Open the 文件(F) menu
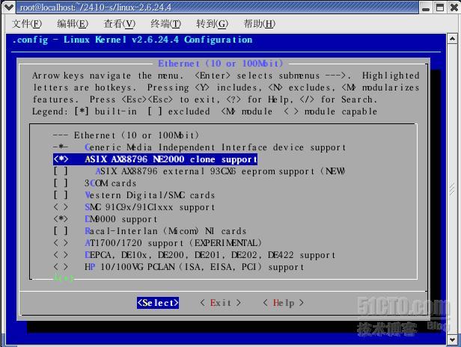 pyautogui.click(x=27, y=23)
